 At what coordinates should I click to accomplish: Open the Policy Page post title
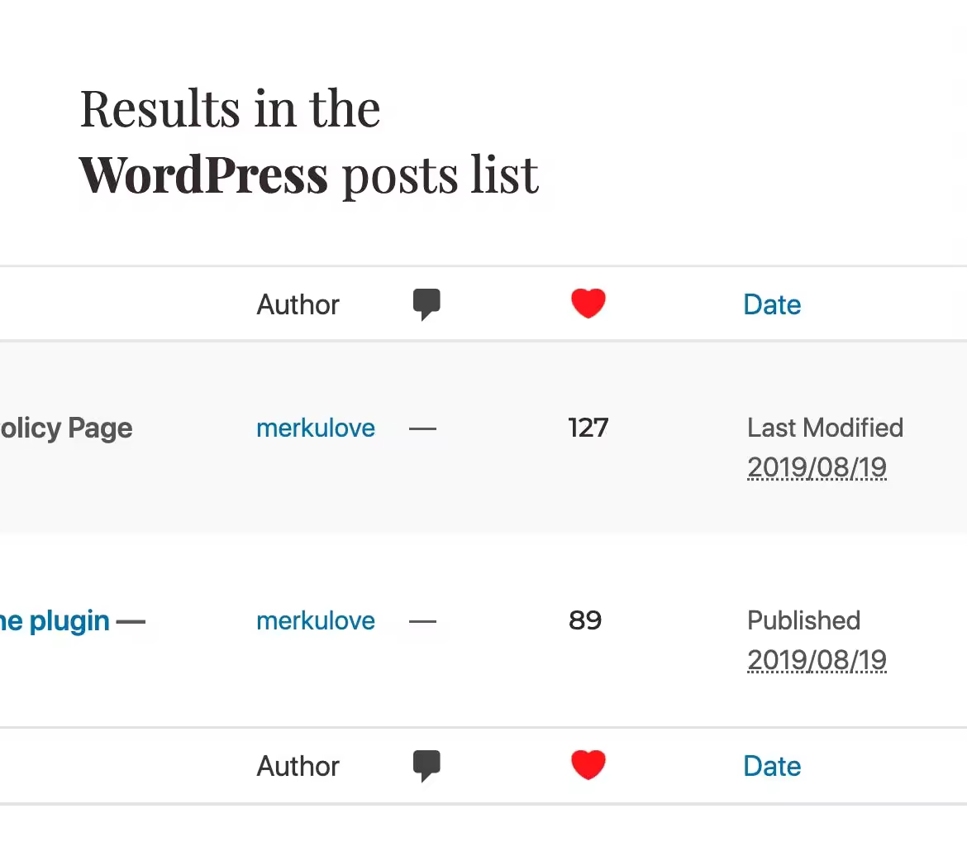pyautogui.click(x=66, y=429)
